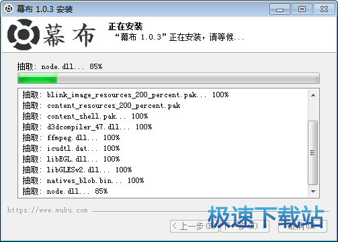Select the last node.dll 85% log line

pyautogui.click(x=65, y=191)
